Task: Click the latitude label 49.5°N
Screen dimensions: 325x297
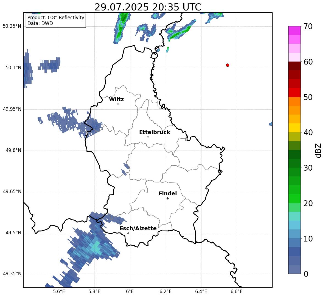Action: click(14, 233)
